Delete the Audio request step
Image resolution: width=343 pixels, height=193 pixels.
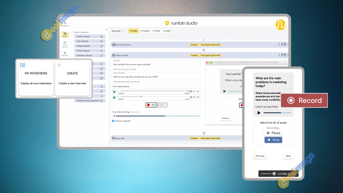282,55
